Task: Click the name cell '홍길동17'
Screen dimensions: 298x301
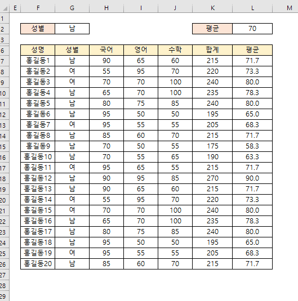Action: (x=38, y=232)
